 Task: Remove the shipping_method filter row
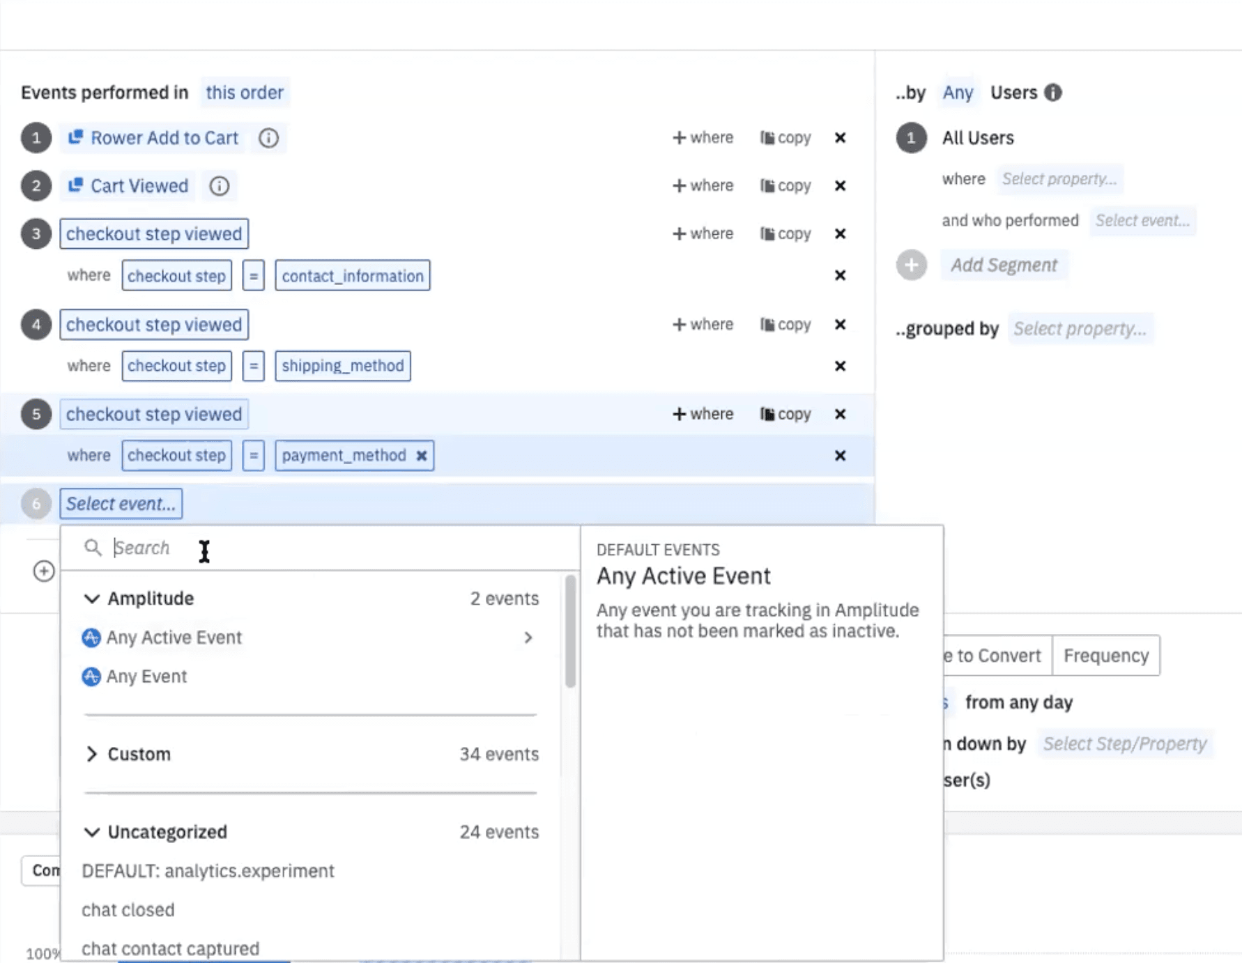[840, 366]
